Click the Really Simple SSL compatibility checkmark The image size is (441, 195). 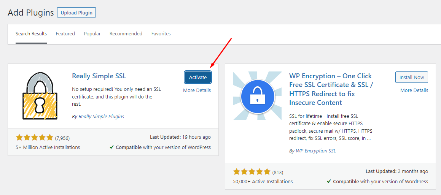(111, 147)
